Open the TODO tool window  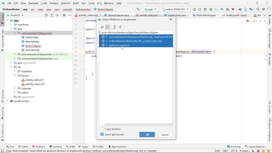click(23, 147)
